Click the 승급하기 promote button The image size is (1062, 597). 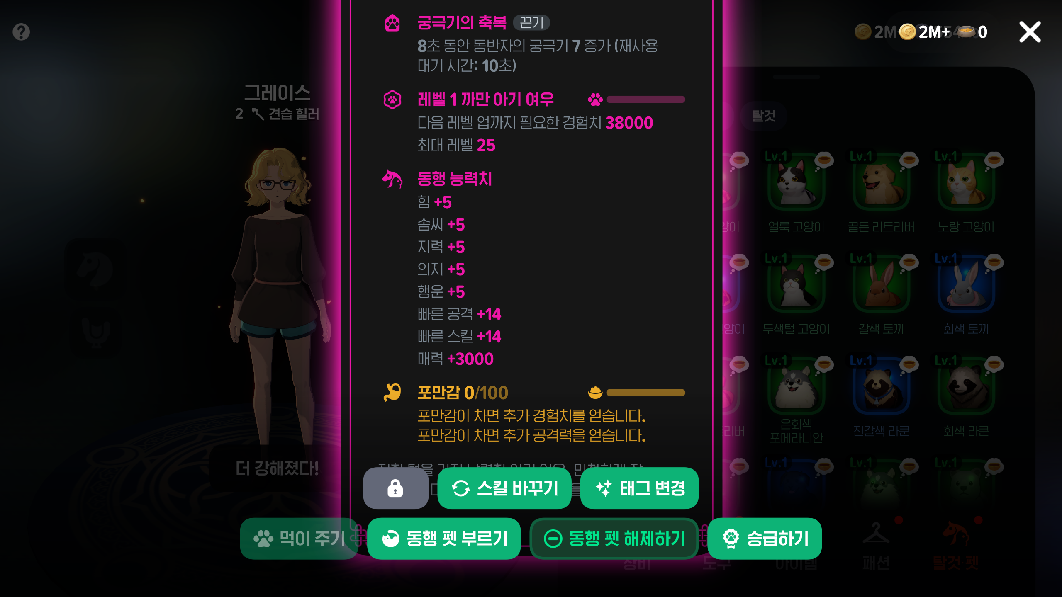[x=765, y=539]
